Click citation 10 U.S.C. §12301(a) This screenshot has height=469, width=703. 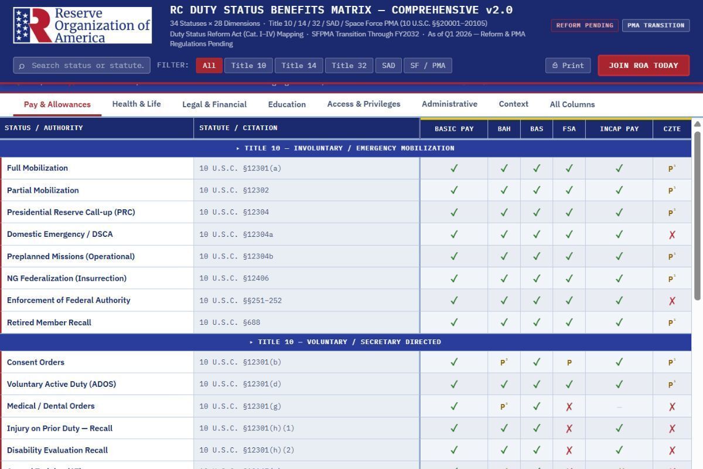[x=240, y=168]
